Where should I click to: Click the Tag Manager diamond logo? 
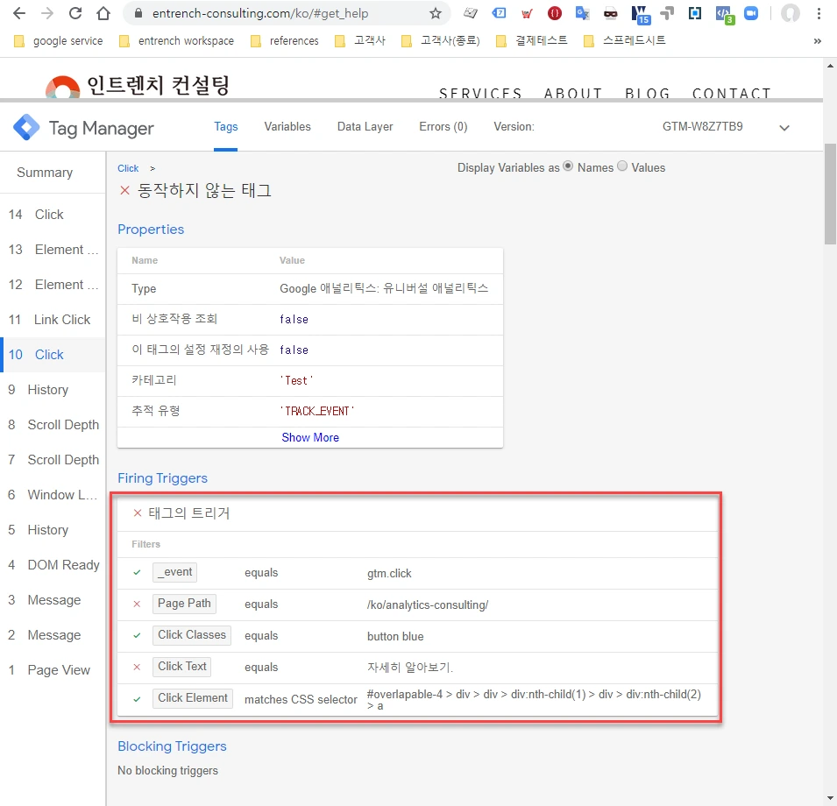(26, 128)
